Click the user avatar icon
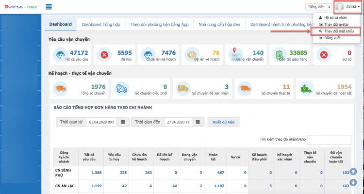Image resolution: width=364 pixels, height=194 pixels. click(x=340, y=7)
